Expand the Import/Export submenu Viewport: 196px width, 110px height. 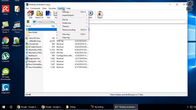73,15
